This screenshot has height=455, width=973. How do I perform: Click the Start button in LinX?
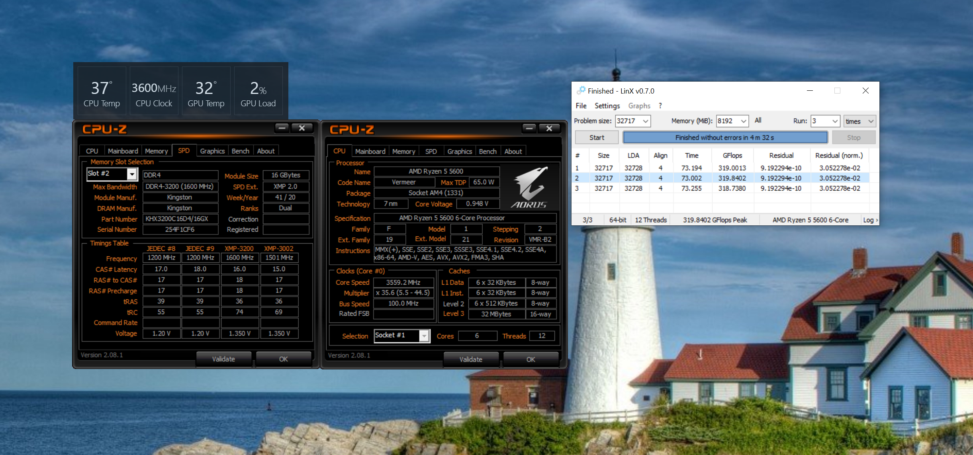597,137
